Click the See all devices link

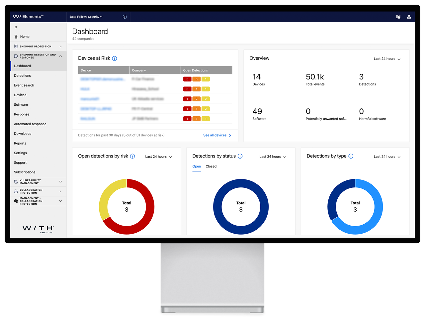(x=215, y=135)
